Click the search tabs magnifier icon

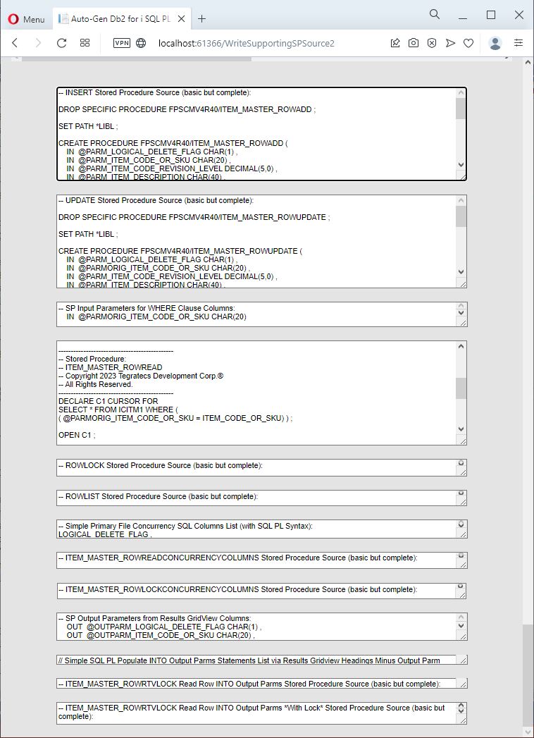[x=435, y=15]
